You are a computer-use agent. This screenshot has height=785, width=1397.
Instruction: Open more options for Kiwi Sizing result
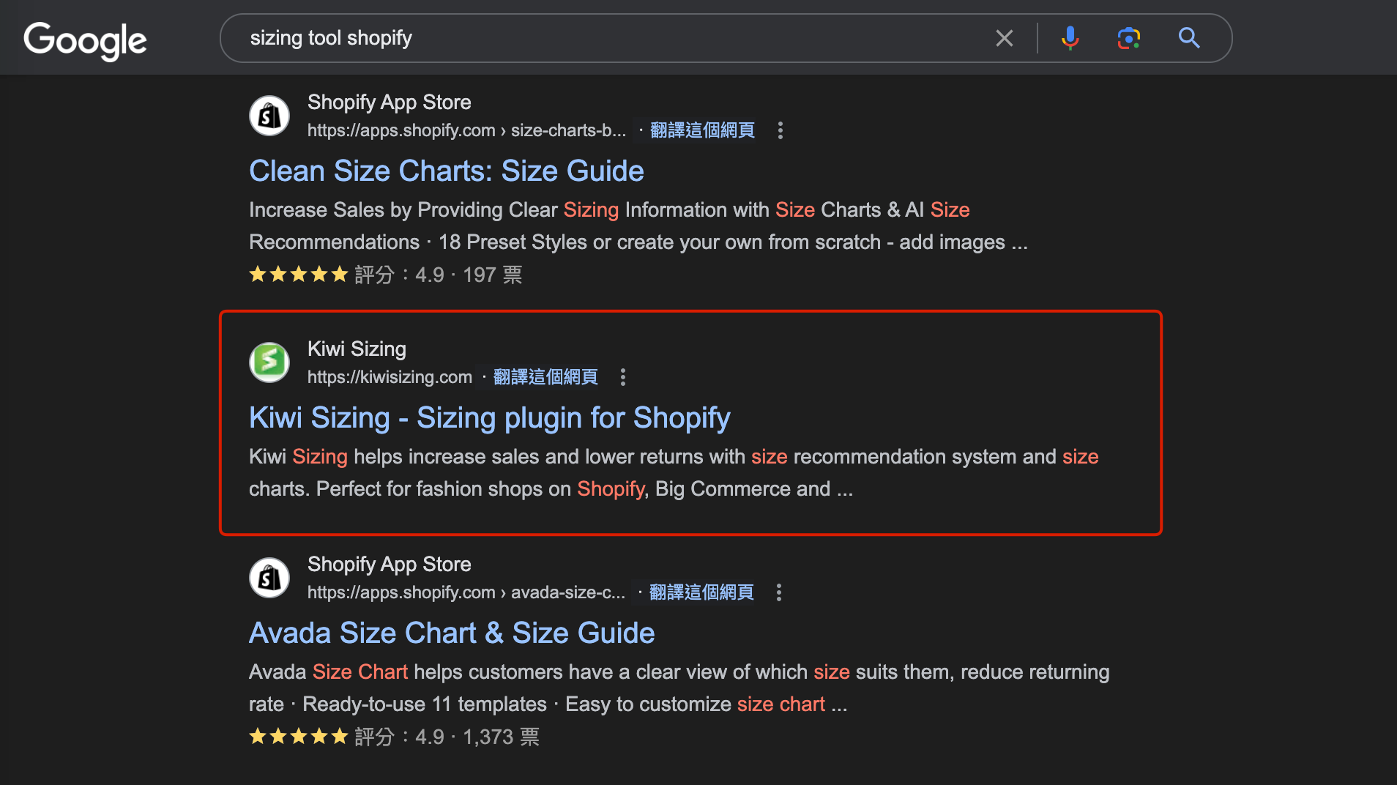point(623,377)
